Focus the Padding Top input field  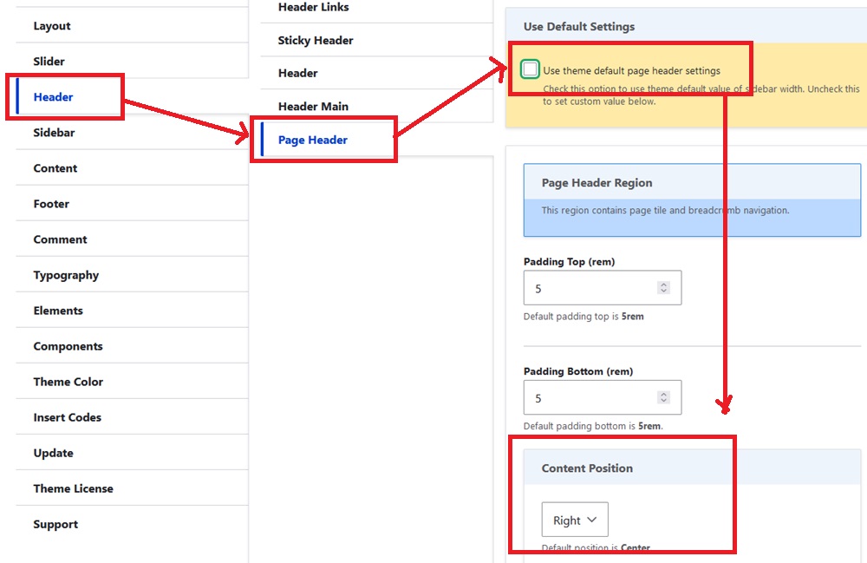coord(590,288)
